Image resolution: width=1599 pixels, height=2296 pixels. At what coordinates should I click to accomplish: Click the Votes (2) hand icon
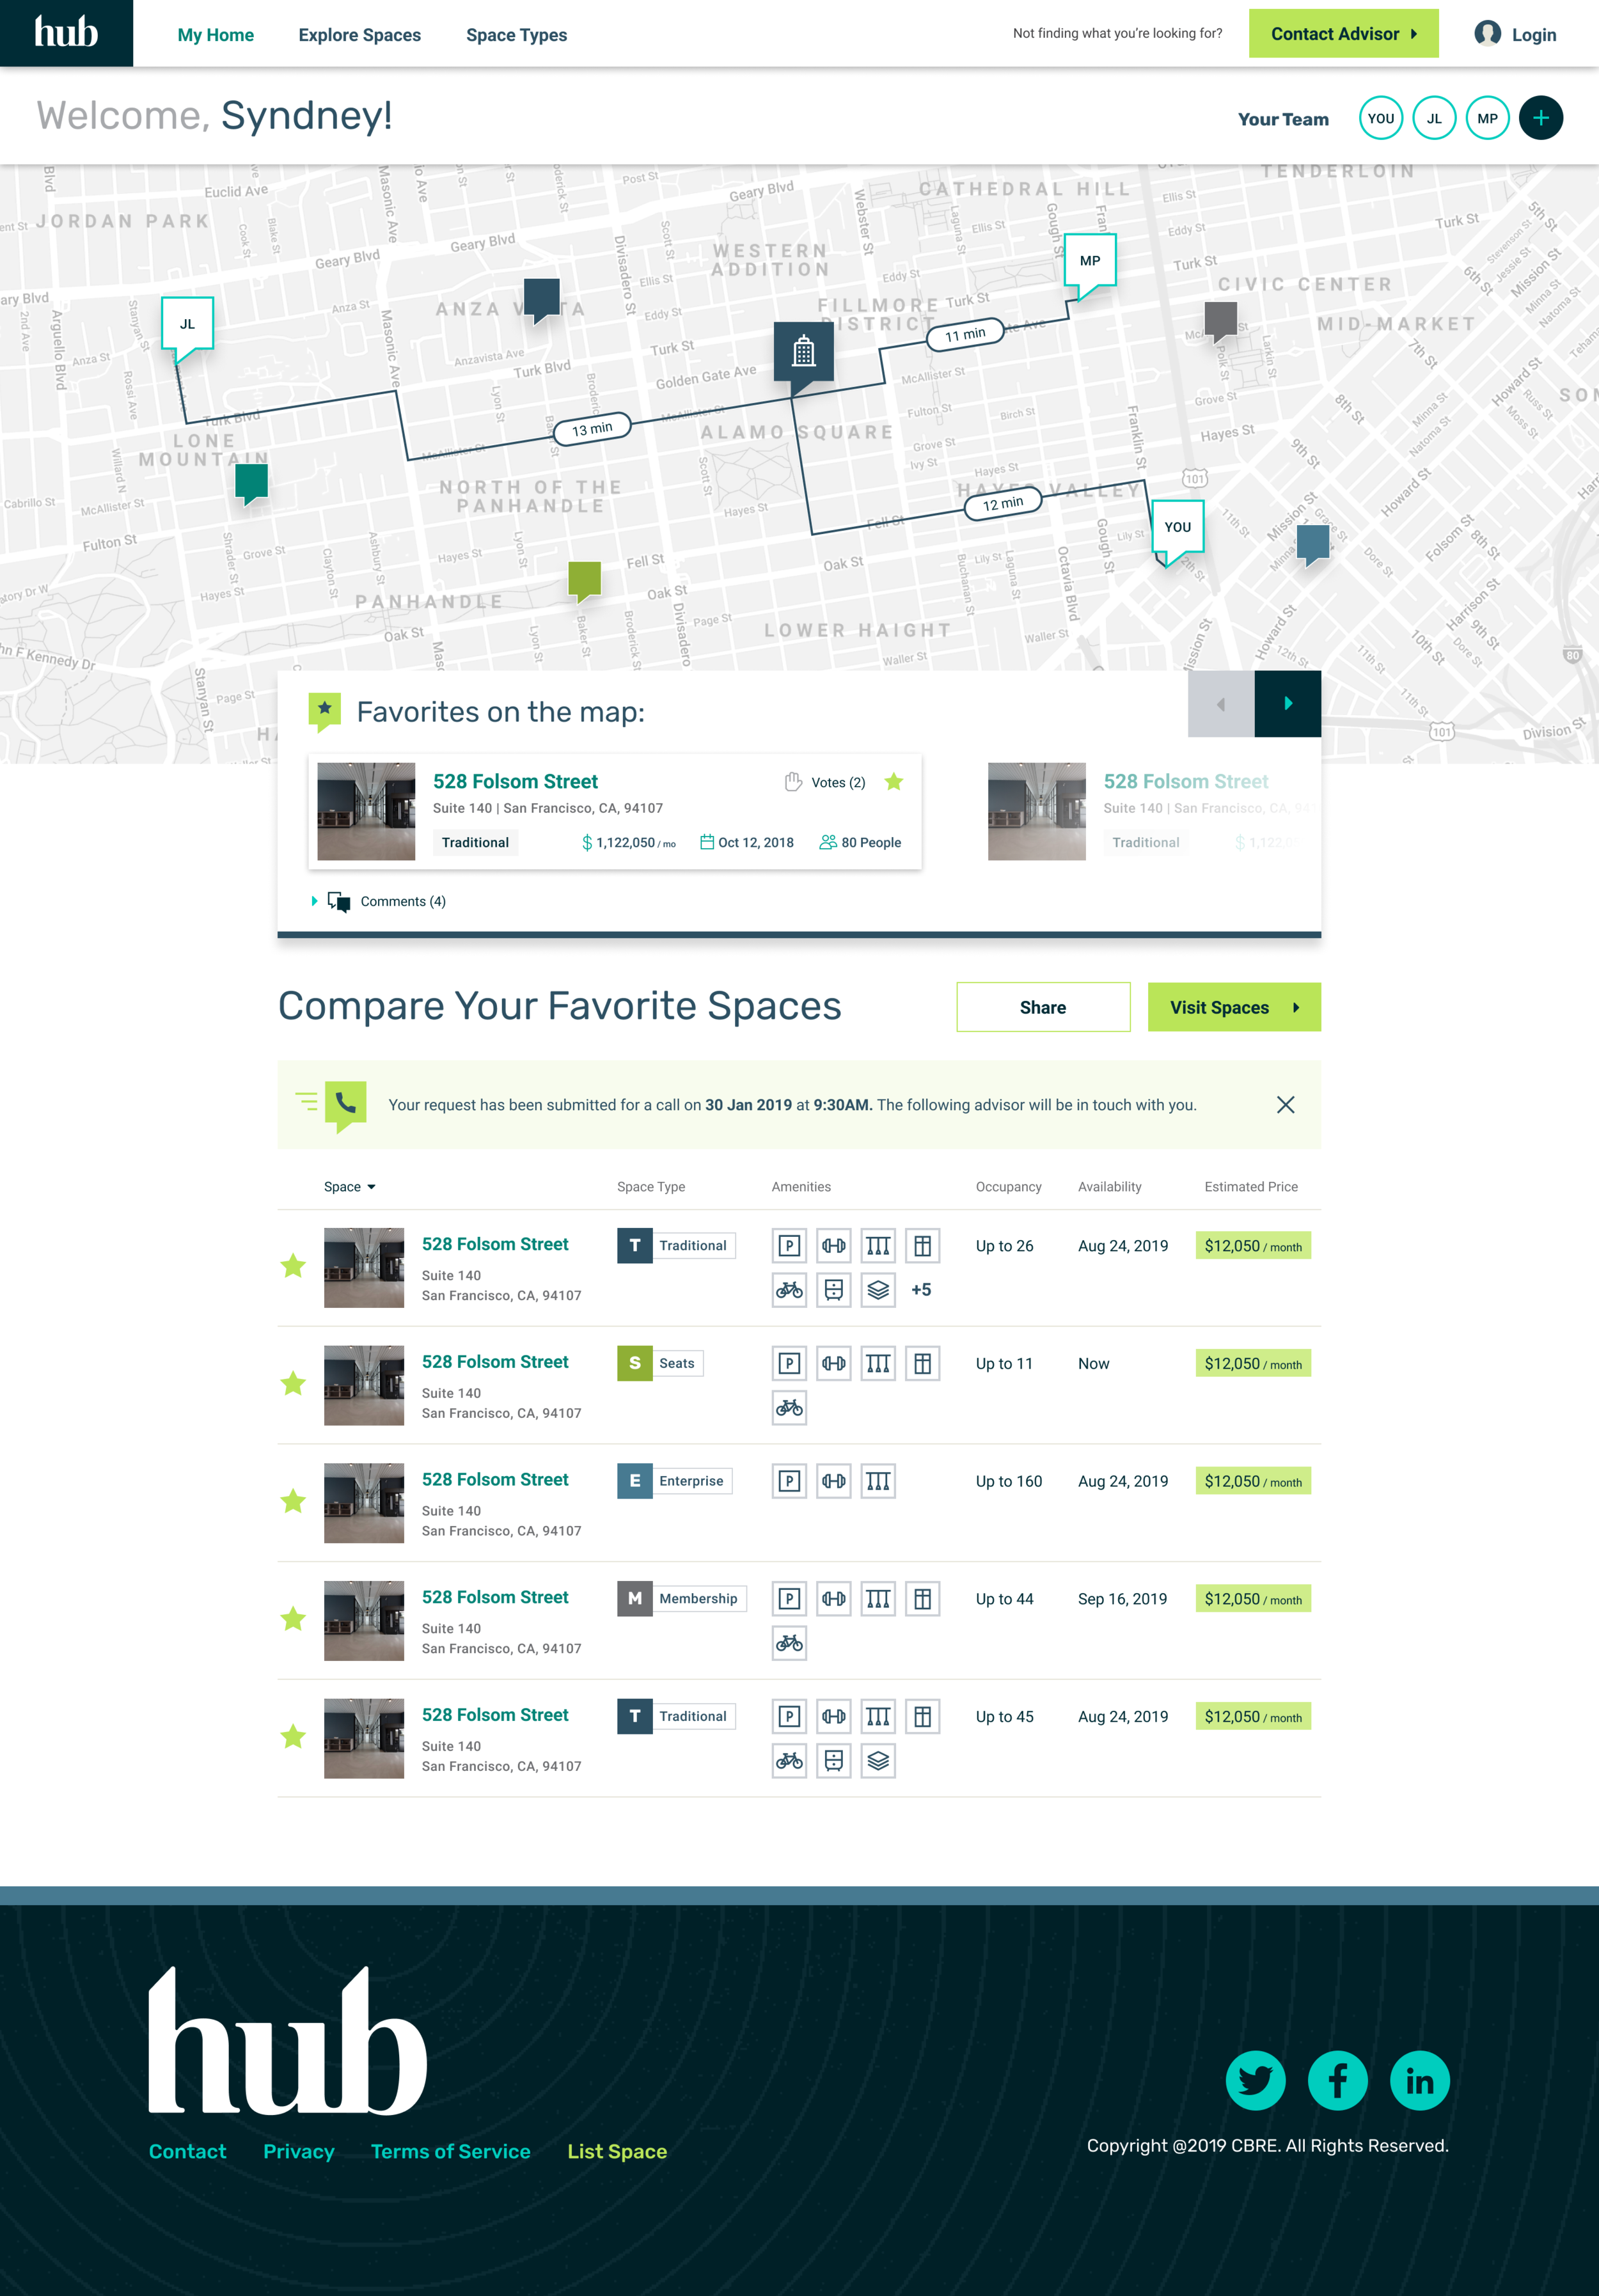[x=793, y=782]
